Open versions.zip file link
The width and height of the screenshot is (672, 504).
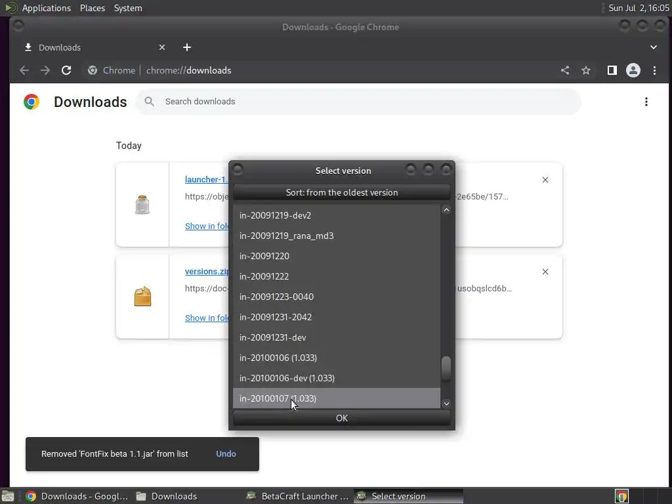(207, 271)
